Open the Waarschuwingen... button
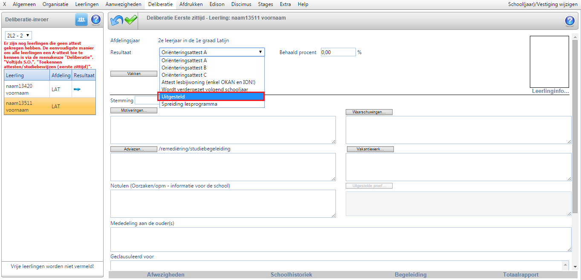This screenshot has height=280, width=581. [x=369, y=112]
